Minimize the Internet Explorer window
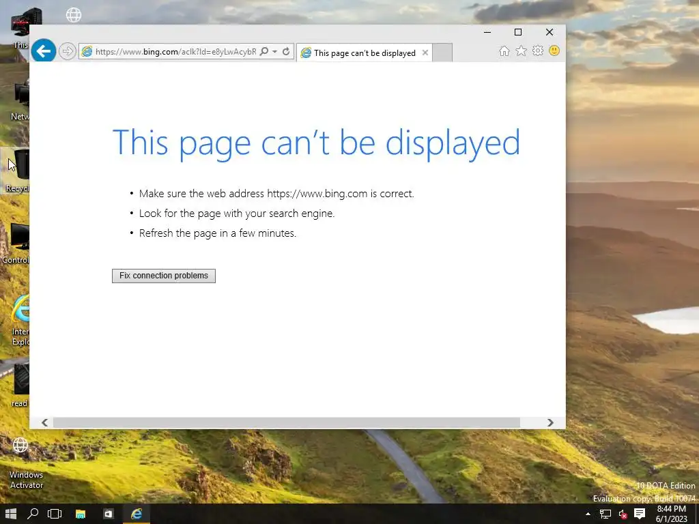This screenshot has width=699, height=524. (487, 32)
